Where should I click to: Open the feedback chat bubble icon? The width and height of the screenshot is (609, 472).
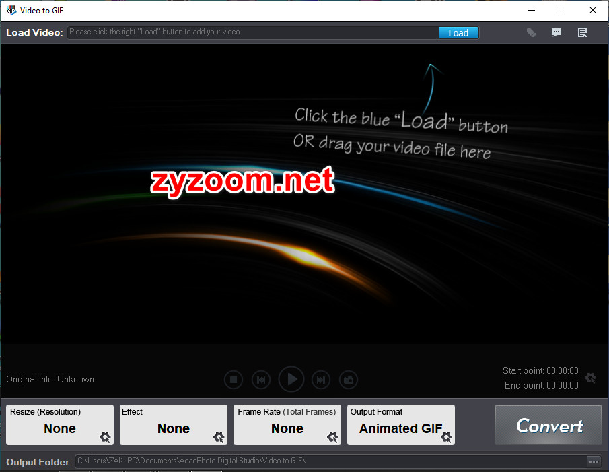[x=557, y=32]
